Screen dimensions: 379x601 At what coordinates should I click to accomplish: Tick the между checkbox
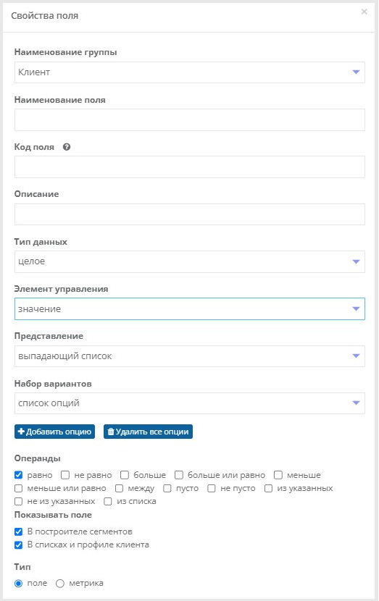[x=120, y=488]
